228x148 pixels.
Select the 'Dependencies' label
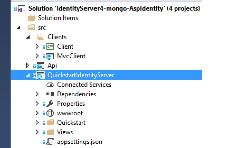click(77, 94)
